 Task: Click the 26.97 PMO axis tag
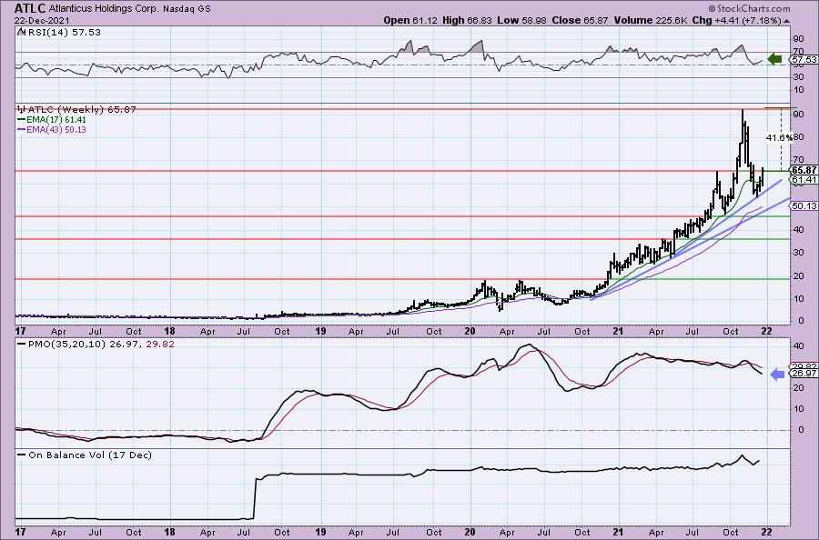coord(804,374)
